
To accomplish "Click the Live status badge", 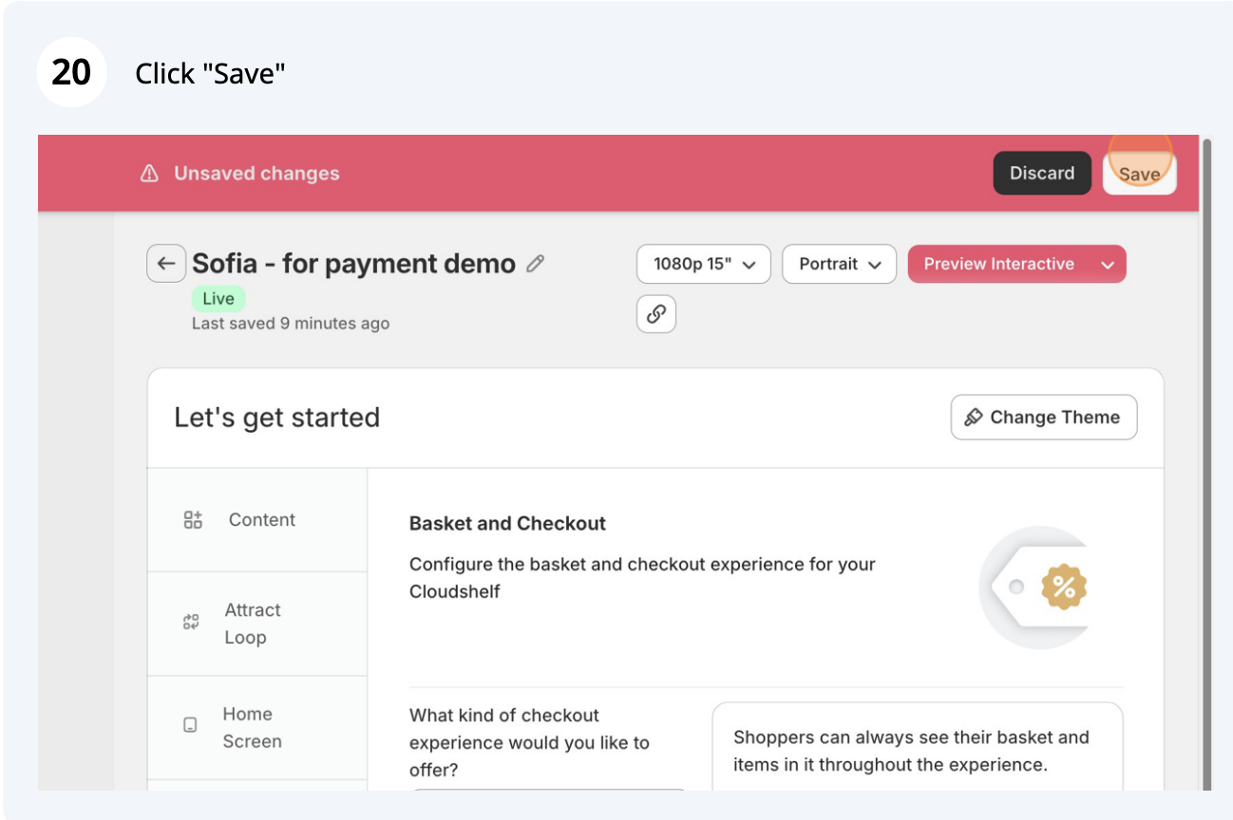I will tap(218, 298).
